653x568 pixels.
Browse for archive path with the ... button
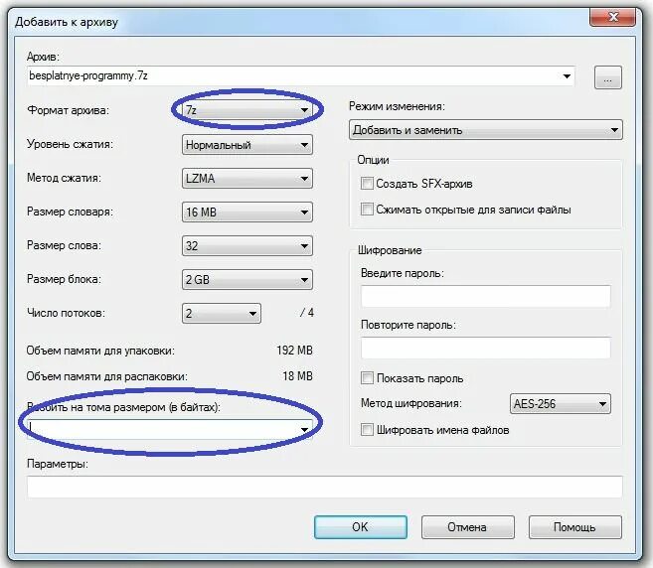click(608, 77)
